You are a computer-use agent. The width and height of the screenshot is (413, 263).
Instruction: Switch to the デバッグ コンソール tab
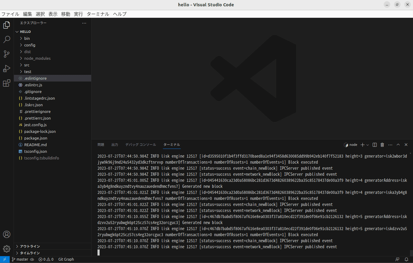click(x=140, y=145)
